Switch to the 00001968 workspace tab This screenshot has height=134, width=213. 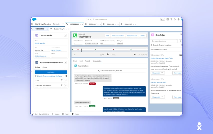(111, 24)
